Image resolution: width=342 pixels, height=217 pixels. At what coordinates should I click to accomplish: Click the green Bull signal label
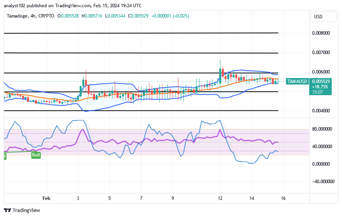coord(36,155)
